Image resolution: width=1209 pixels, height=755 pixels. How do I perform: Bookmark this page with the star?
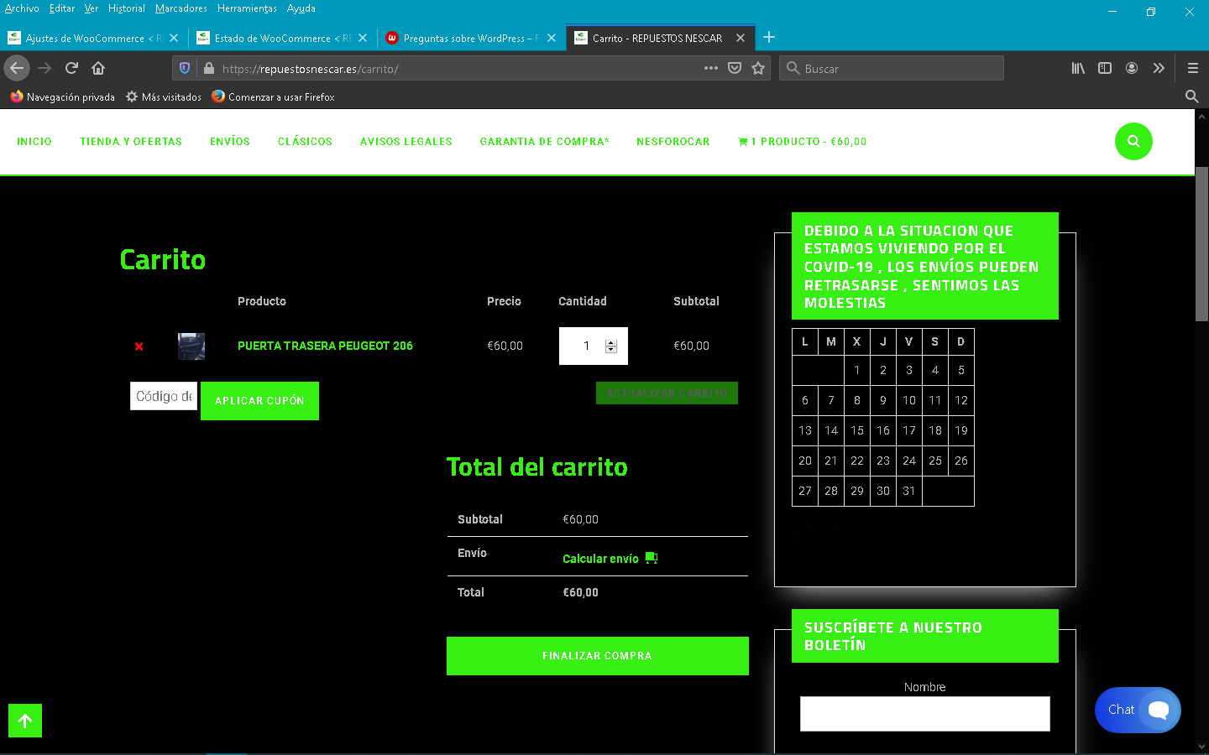758,68
